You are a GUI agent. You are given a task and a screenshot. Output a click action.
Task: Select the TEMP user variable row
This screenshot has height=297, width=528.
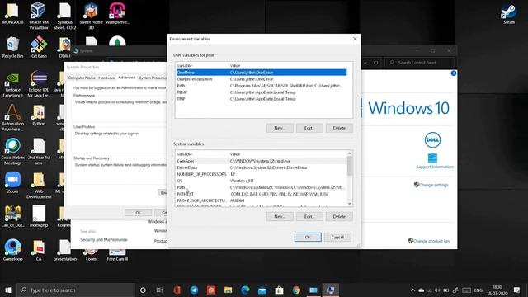pyautogui.click(x=262, y=92)
